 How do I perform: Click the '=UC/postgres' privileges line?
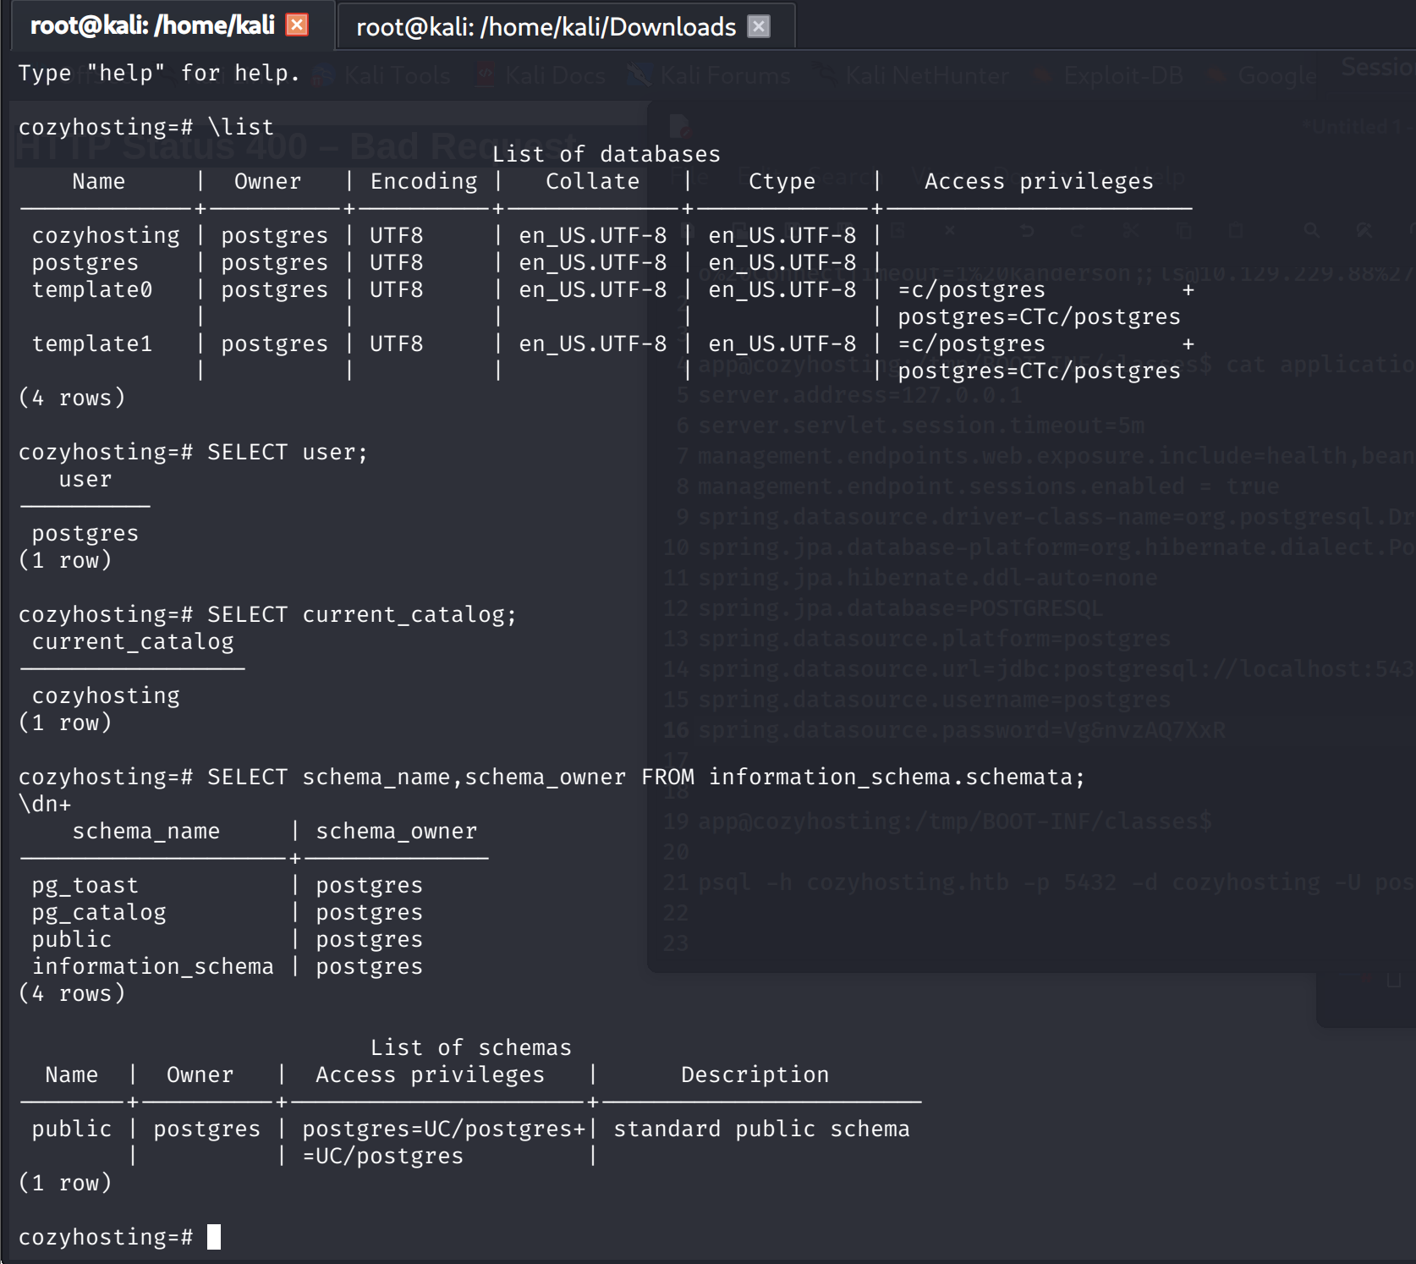[383, 1156]
